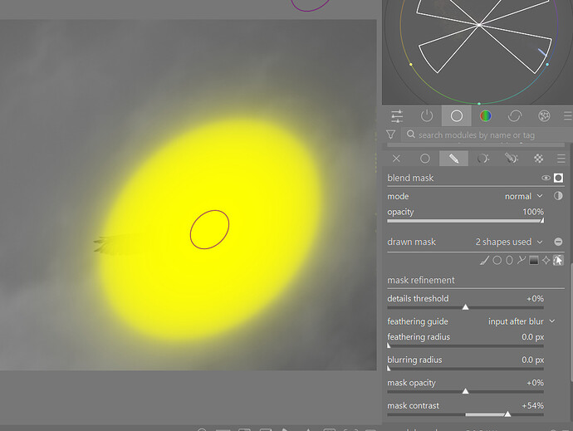The width and height of the screenshot is (573, 431).
Task: Open the effects module group star tab
Action: point(544,116)
